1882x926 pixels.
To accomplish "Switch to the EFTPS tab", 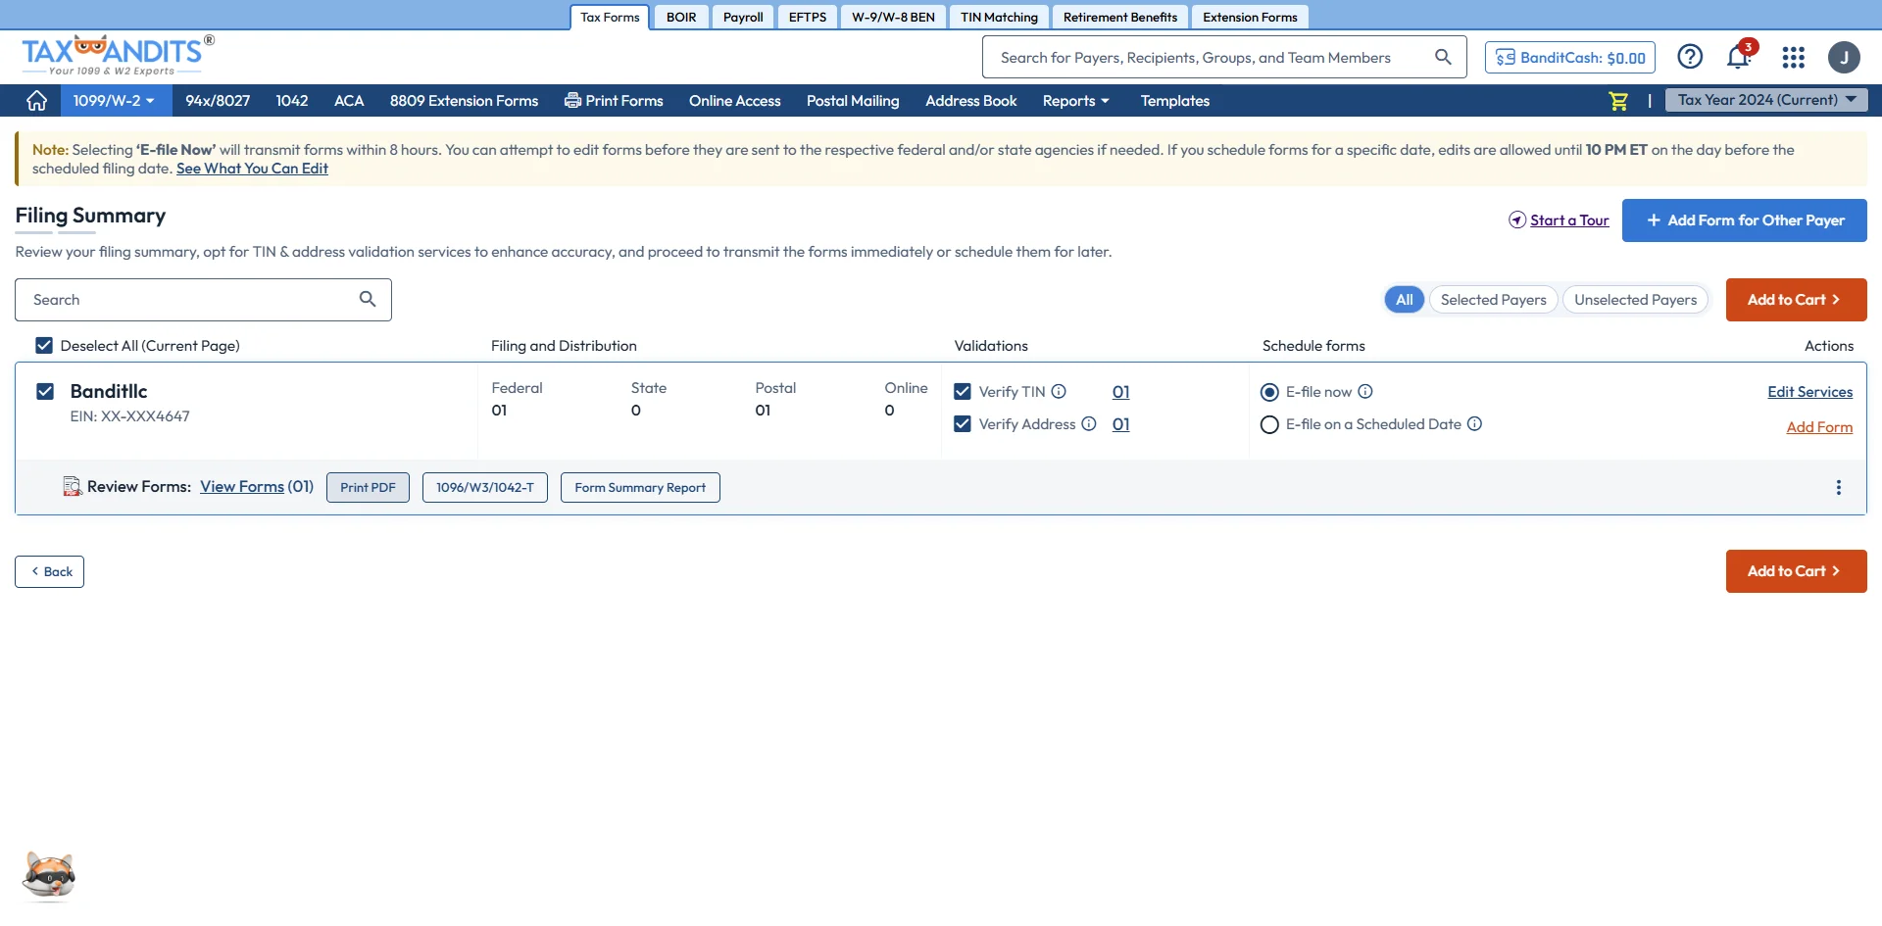I will click(x=808, y=18).
